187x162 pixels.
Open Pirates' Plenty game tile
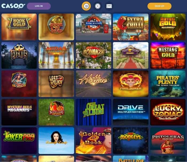click(168, 84)
